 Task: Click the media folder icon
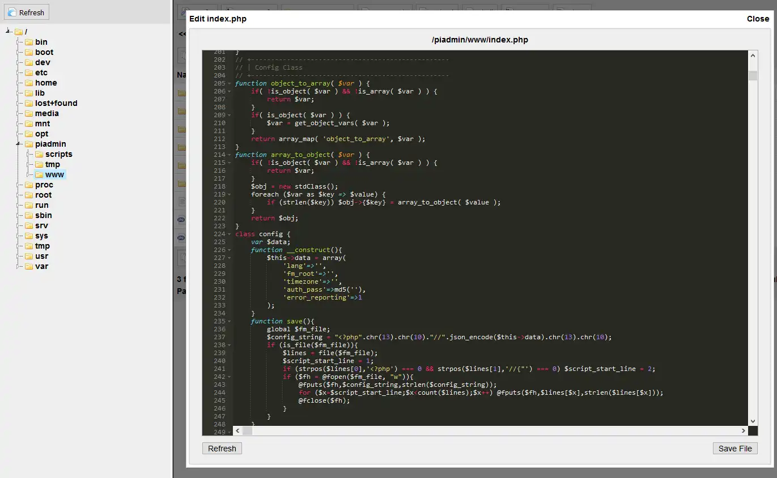click(x=28, y=113)
